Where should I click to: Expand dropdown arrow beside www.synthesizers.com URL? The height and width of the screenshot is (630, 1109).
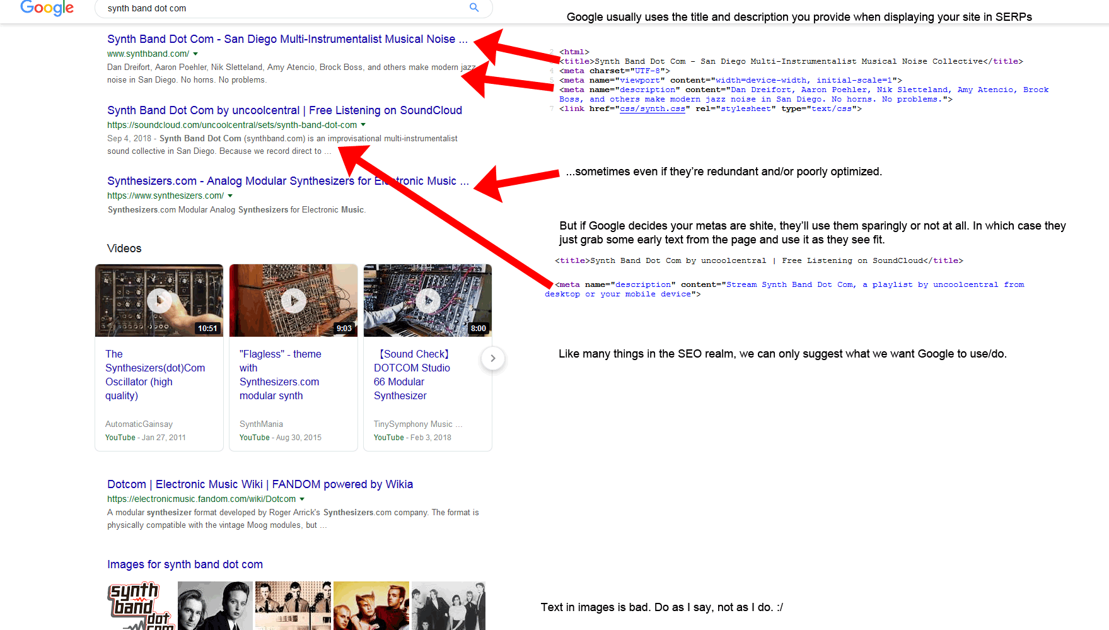pyautogui.click(x=230, y=196)
